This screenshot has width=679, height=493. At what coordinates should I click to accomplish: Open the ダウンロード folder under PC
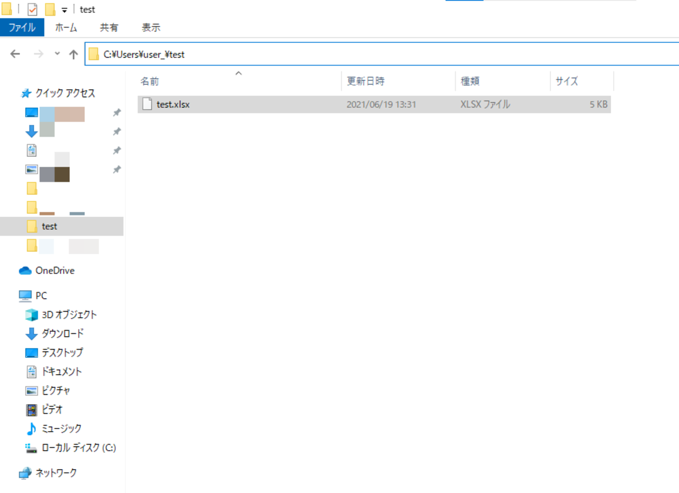62,333
